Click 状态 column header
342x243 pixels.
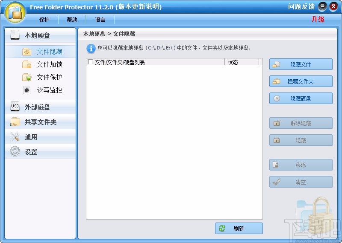[x=242, y=62]
